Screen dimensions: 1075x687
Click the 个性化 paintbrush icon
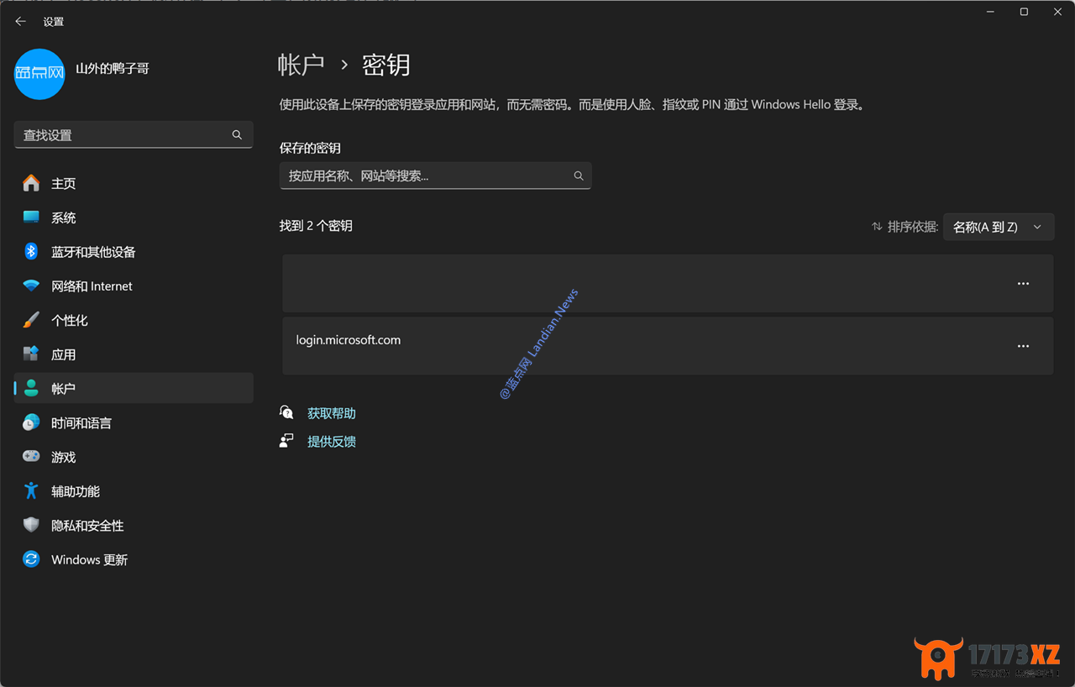click(x=31, y=320)
